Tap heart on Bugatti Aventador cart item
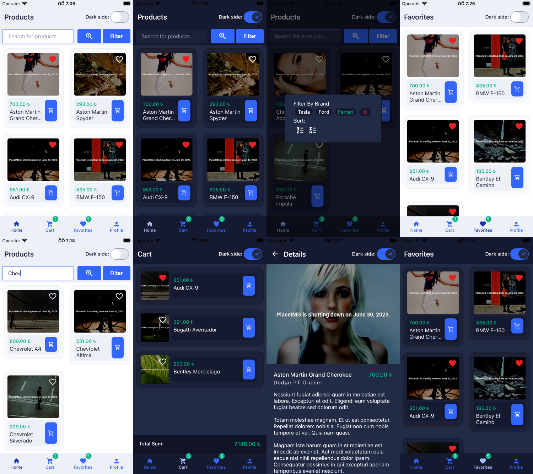This screenshot has width=533, height=474. [163, 320]
